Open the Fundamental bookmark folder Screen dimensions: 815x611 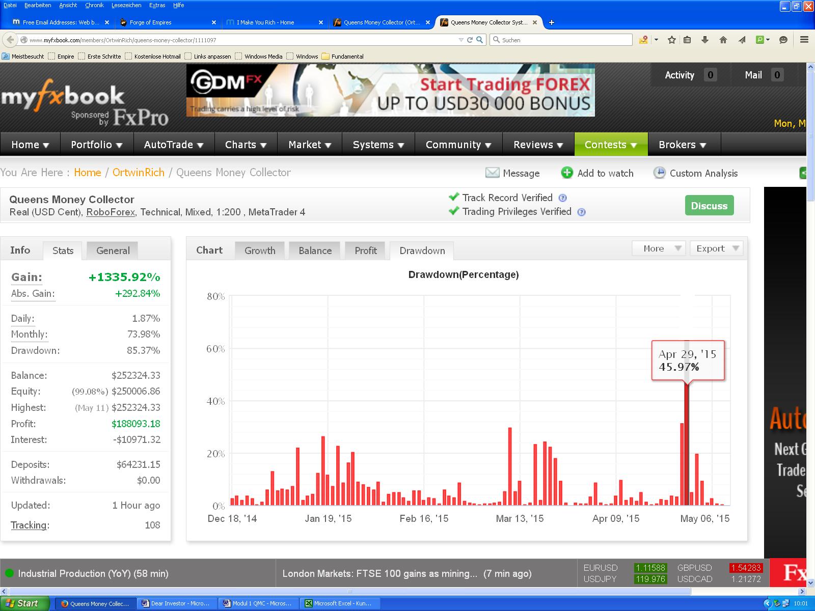[x=342, y=57]
